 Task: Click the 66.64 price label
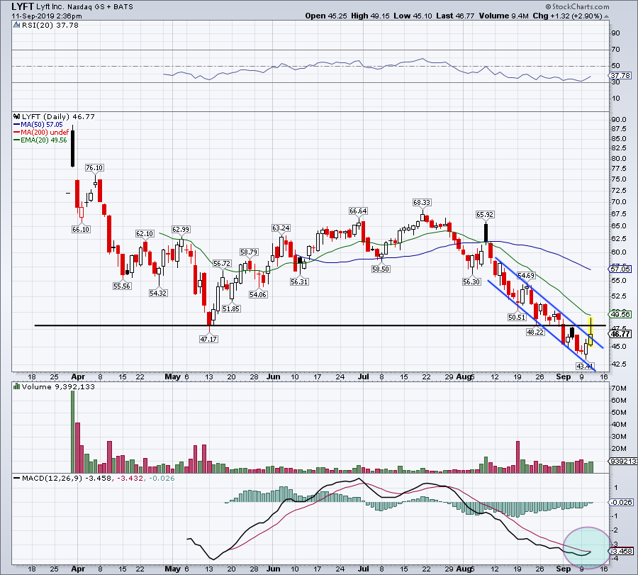click(x=358, y=211)
